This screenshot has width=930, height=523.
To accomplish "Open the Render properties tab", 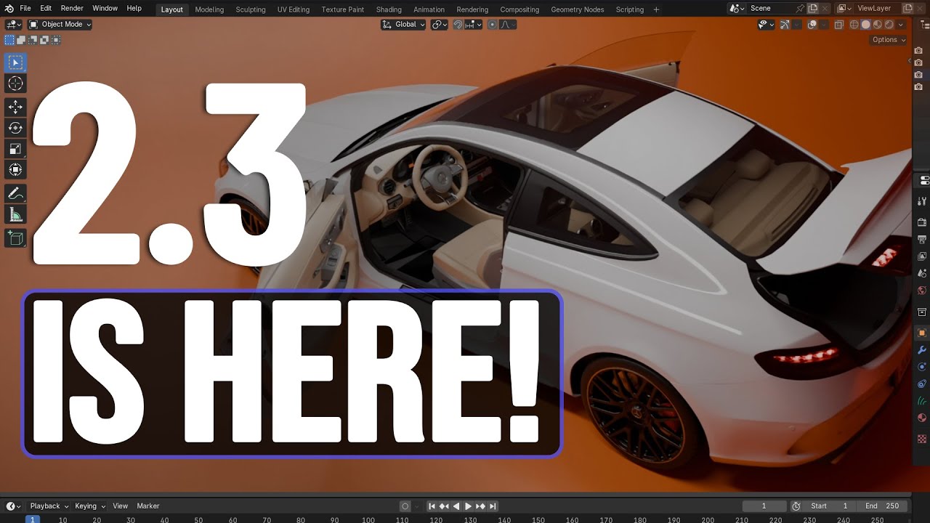I will 922,222.
